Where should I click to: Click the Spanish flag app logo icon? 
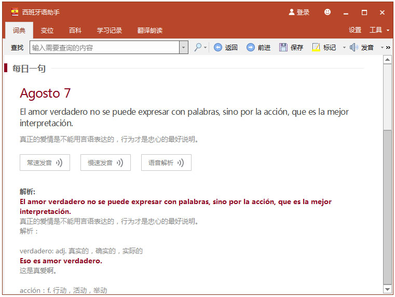click(x=15, y=12)
